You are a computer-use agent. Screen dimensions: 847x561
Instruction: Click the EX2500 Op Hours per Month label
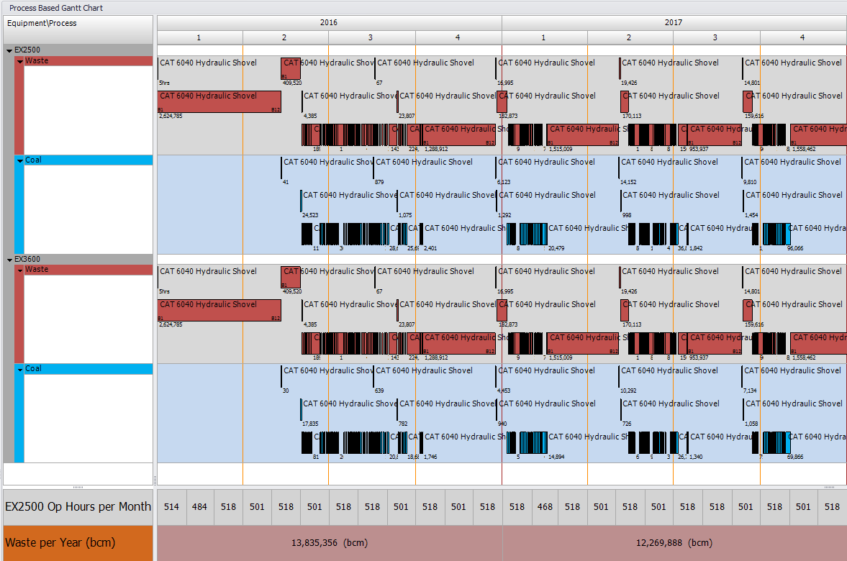point(78,507)
